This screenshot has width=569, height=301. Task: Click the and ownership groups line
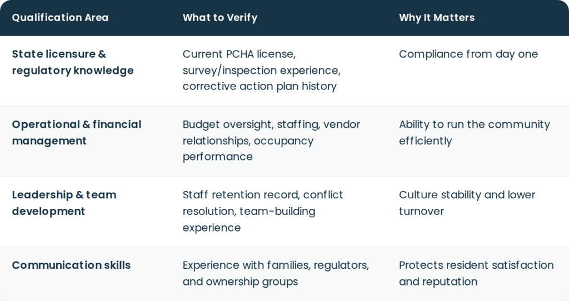(x=240, y=282)
